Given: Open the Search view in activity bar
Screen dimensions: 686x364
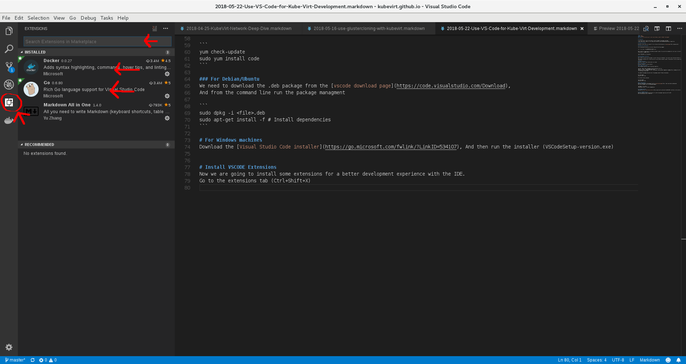Looking at the screenshot, I should coord(9,49).
